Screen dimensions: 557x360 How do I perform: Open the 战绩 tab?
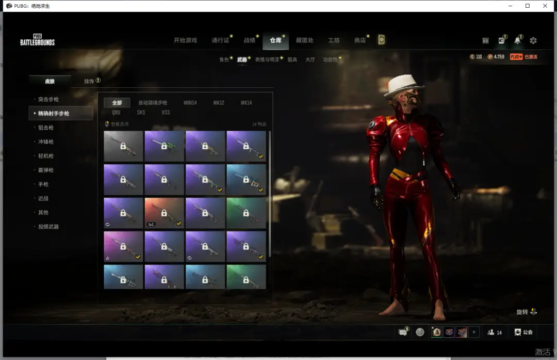(250, 40)
